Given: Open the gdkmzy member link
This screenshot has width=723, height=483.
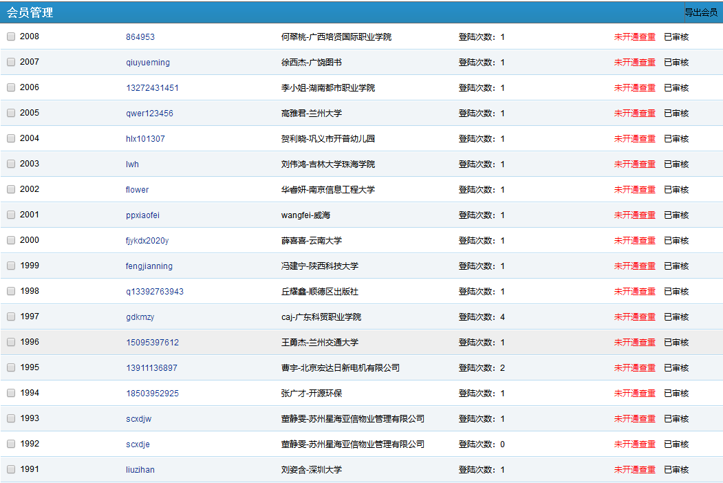Looking at the screenshot, I should coord(140,317).
